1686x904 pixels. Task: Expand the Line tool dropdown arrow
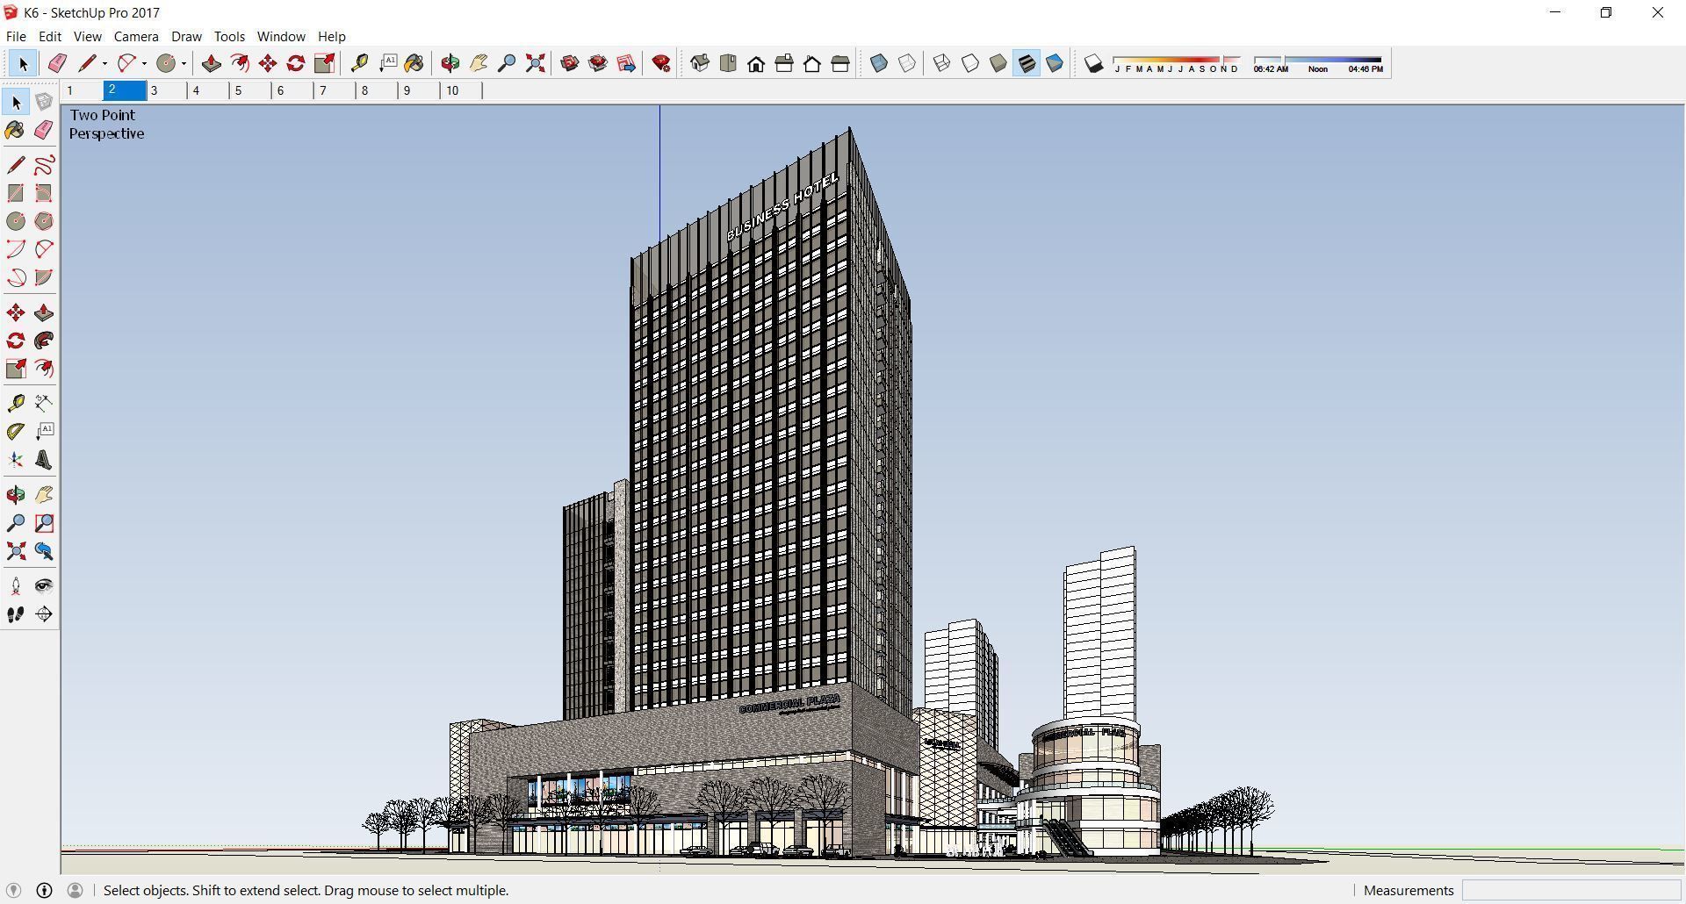point(104,63)
